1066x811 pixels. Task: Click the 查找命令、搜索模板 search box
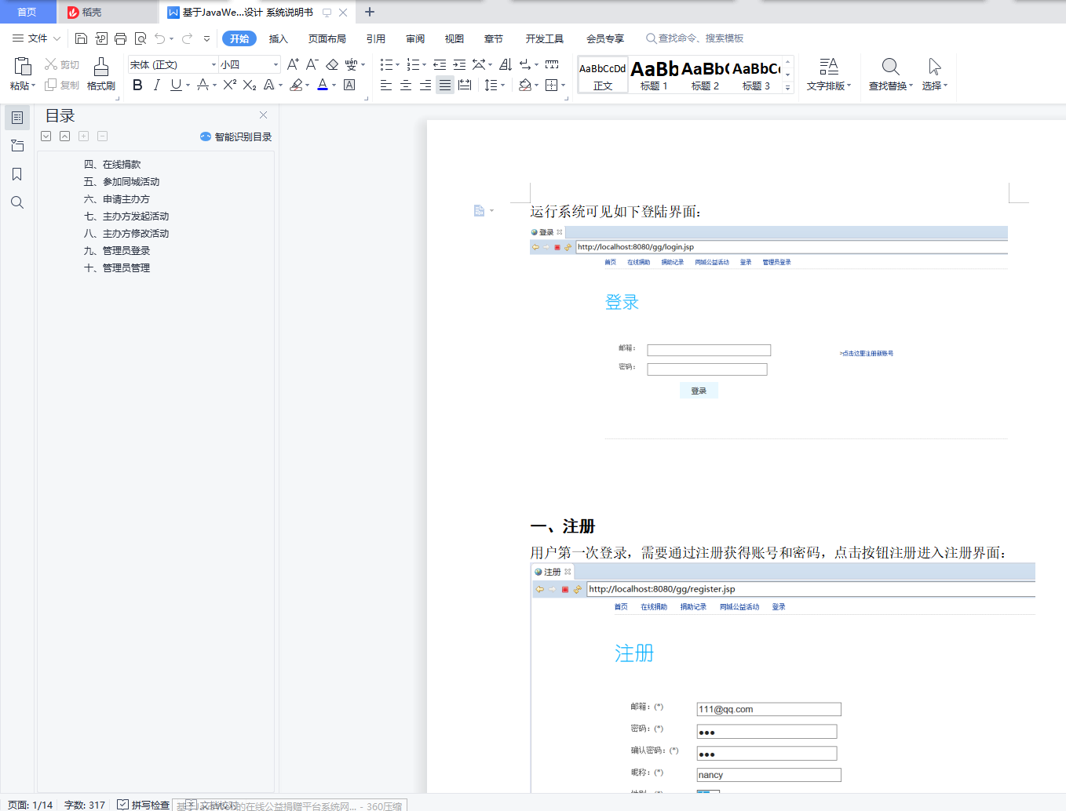pyautogui.click(x=695, y=38)
